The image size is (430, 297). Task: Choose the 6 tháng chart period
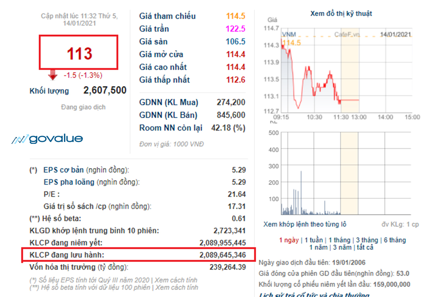(x=394, y=240)
